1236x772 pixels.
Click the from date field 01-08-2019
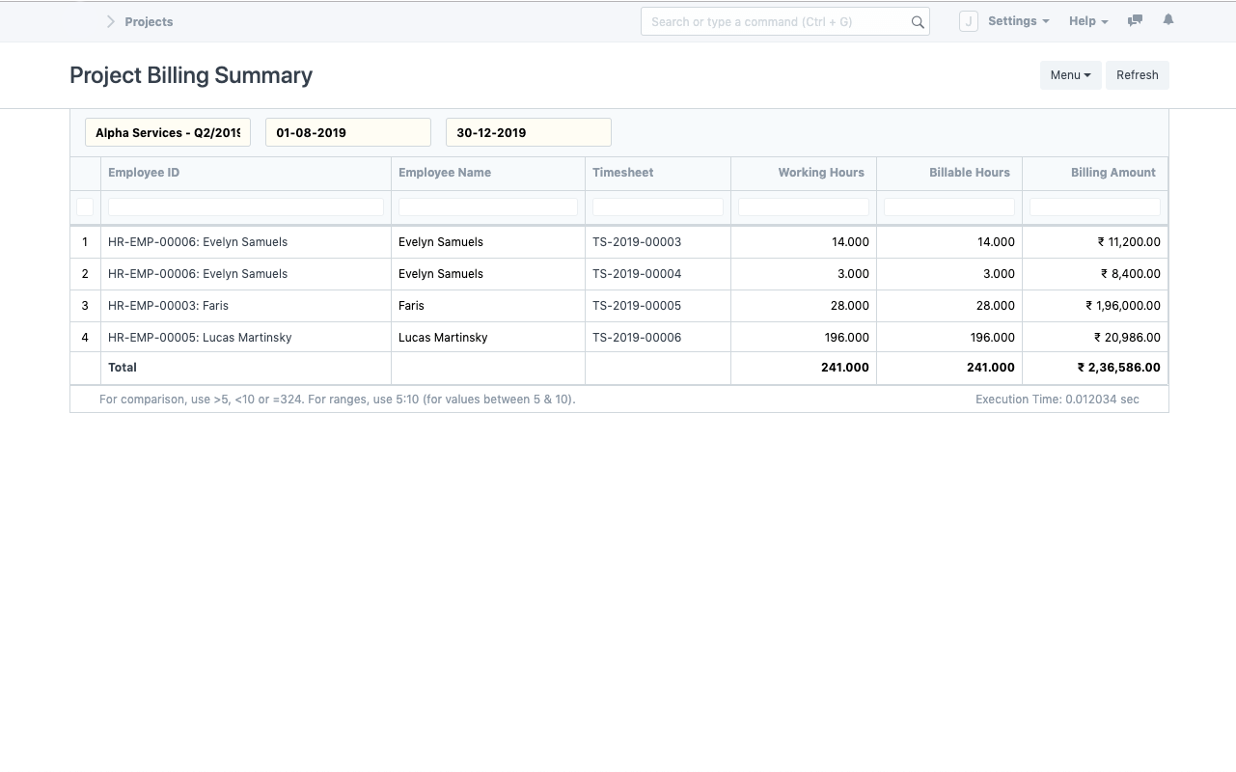coord(347,132)
